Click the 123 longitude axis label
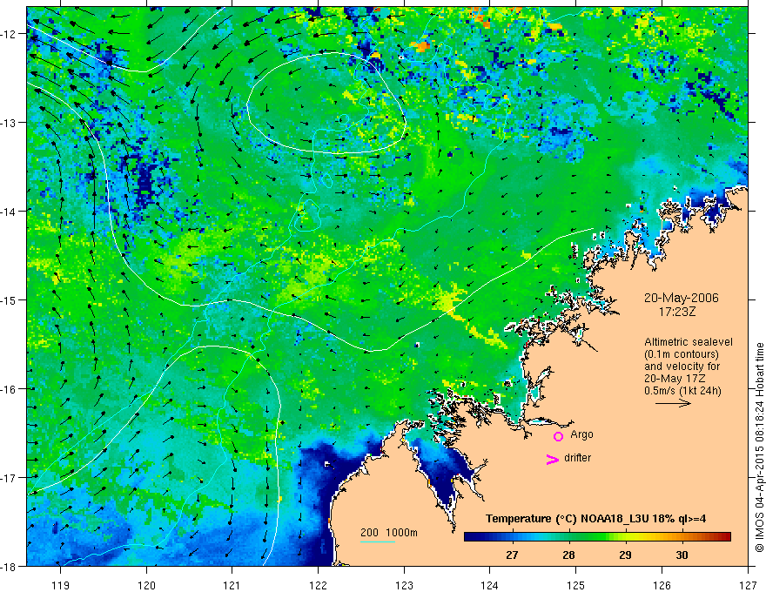 404,585
